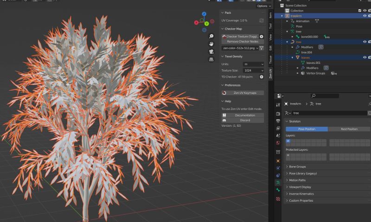Open the Scene properties tab icon
This screenshot has width=371, height=222.
[x=278, y=136]
